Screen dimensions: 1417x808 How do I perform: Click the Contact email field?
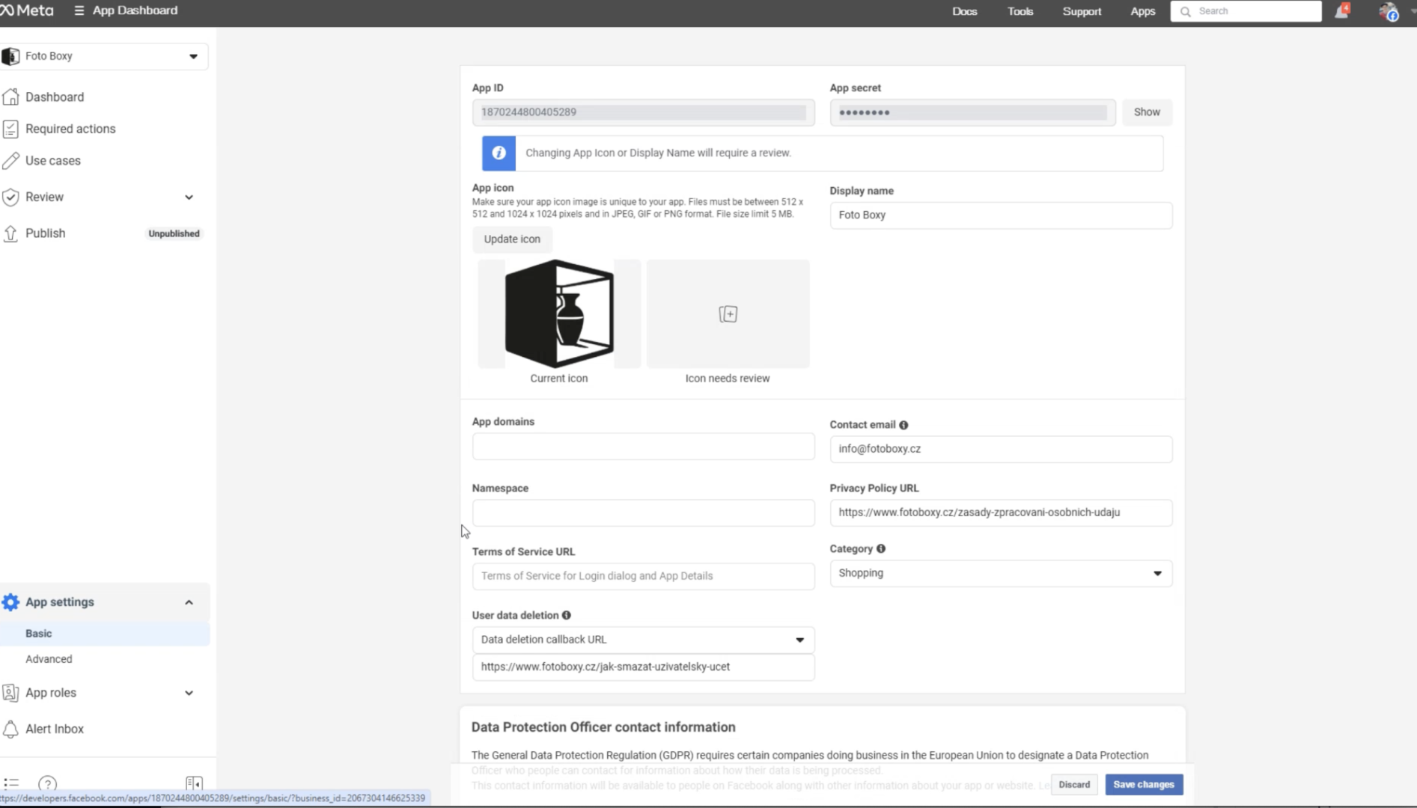click(x=1001, y=449)
